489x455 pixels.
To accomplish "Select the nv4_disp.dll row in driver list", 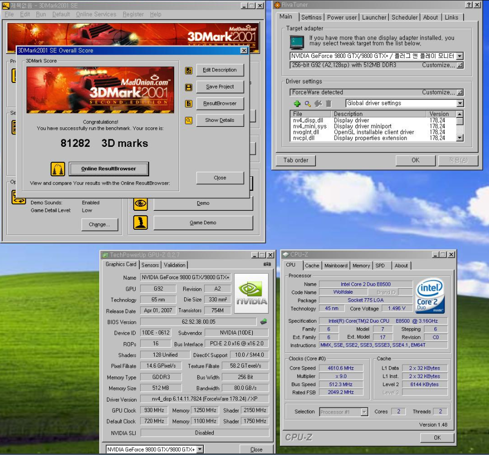I will pos(373,120).
